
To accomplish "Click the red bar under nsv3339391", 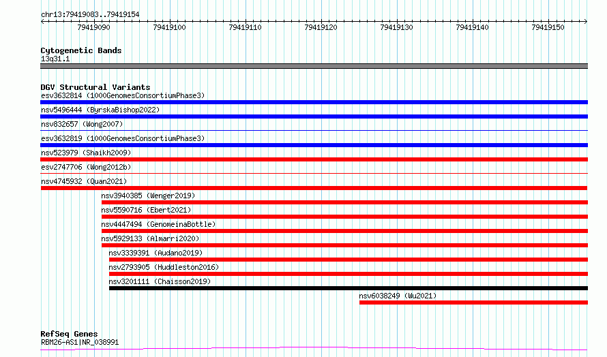I will (x=349, y=260).
